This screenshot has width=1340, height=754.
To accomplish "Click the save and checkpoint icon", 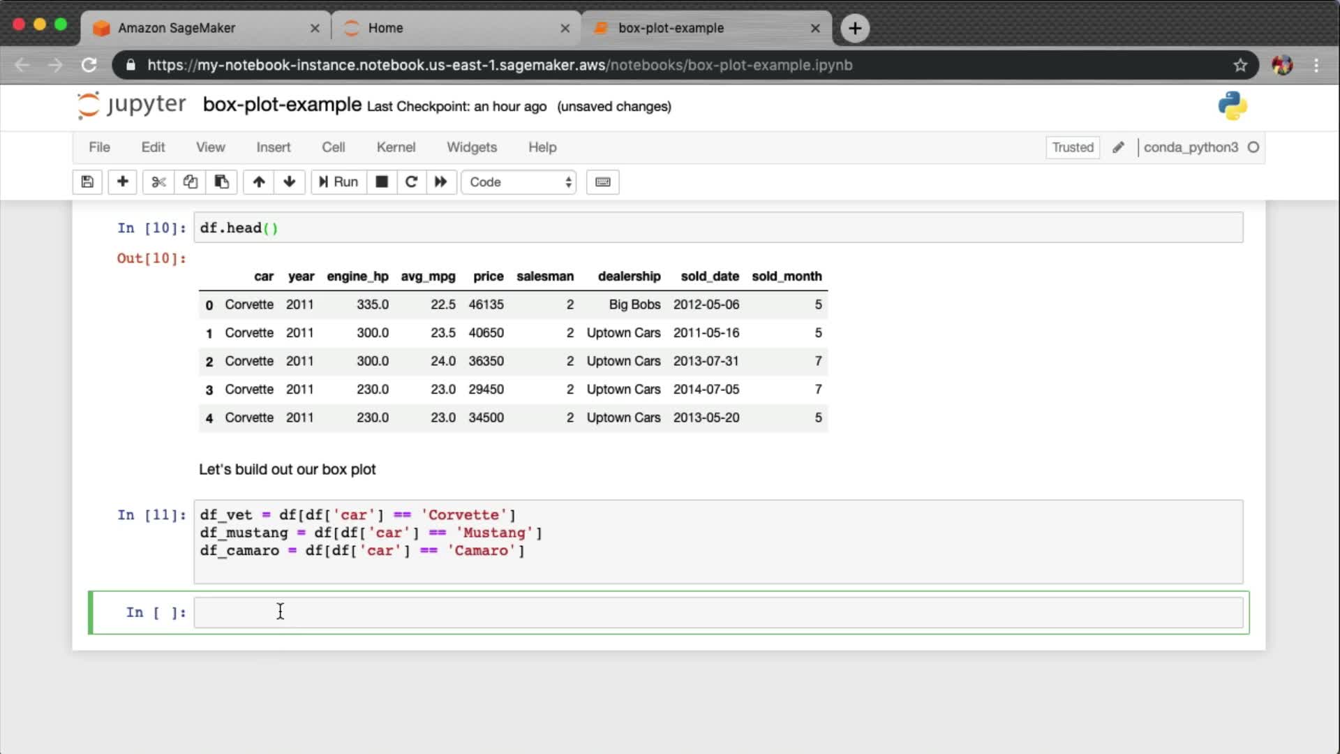I will 87,182.
